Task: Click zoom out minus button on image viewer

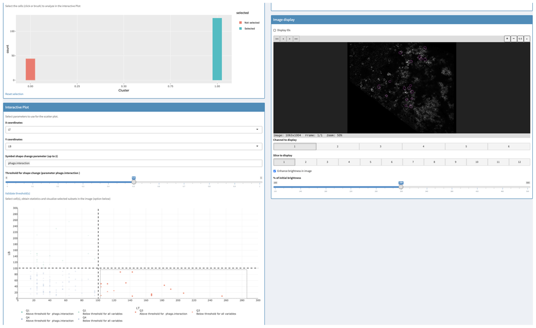Action: pyautogui.click(x=513, y=39)
